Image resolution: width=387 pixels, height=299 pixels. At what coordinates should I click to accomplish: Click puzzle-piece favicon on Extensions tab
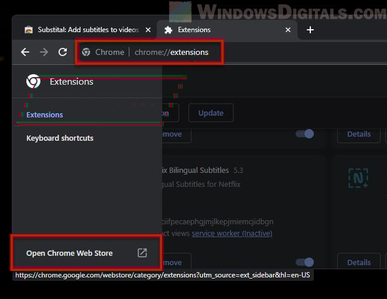coord(169,30)
